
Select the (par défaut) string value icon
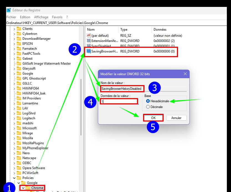(x=88, y=35)
